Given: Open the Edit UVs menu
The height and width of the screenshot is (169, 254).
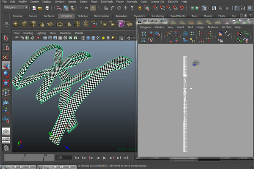Looking at the screenshot, I should [x=173, y=2].
